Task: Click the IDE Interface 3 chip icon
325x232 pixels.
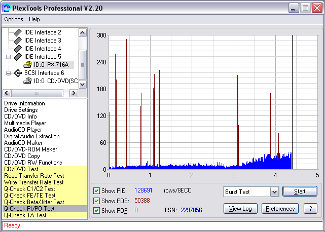Action: tap(18, 41)
